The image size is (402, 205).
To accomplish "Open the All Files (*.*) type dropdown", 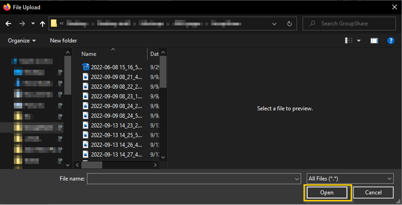I will (350, 178).
